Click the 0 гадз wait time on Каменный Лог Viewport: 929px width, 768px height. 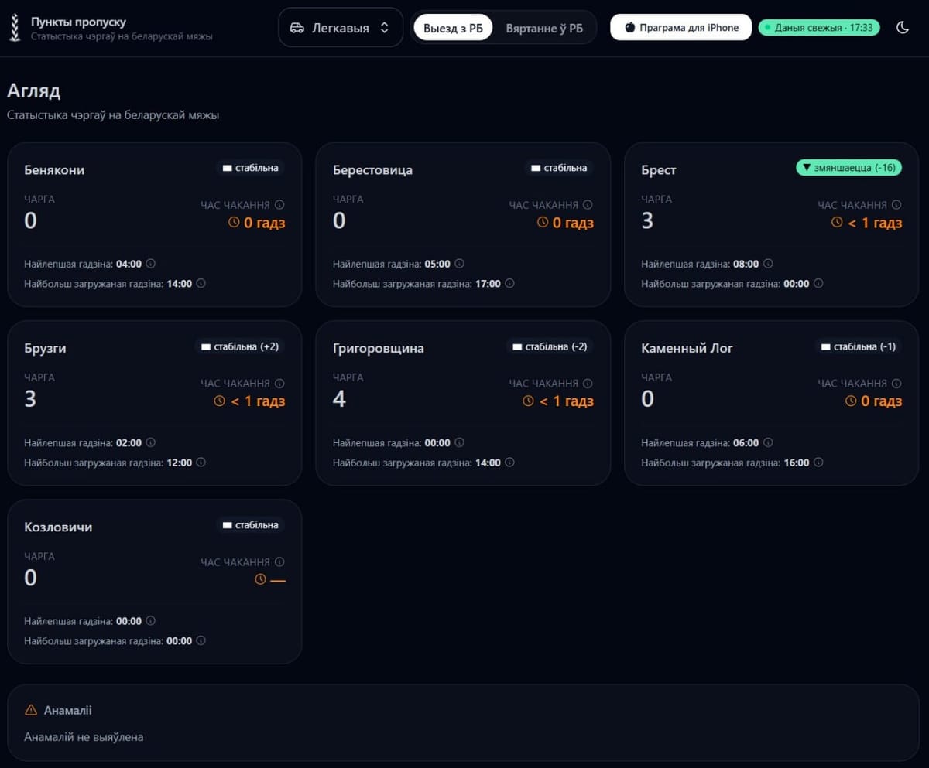[x=873, y=401]
